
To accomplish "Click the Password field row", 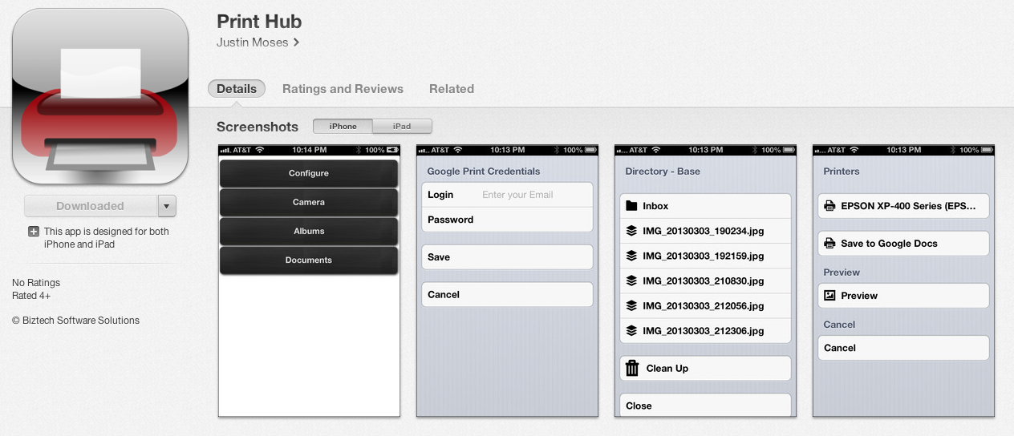I will pyautogui.click(x=507, y=220).
